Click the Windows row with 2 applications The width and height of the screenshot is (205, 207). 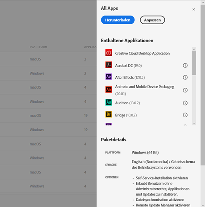pyautogui.click(x=48, y=73)
